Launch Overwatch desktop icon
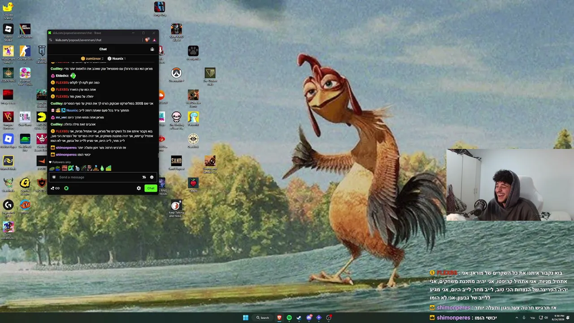This screenshot has height=323, width=574. [176, 75]
